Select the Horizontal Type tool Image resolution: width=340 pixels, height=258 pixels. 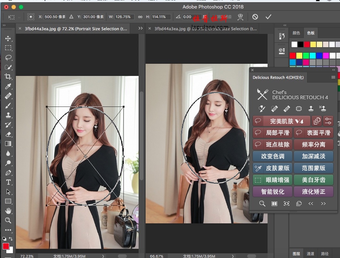(8, 182)
